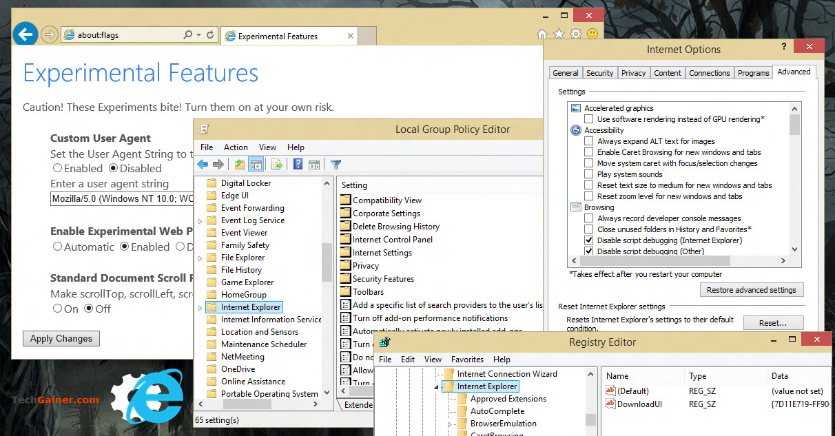Click the Export List icon in Group Policy
Viewport: 835px width, 436px height.
click(276, 164)
